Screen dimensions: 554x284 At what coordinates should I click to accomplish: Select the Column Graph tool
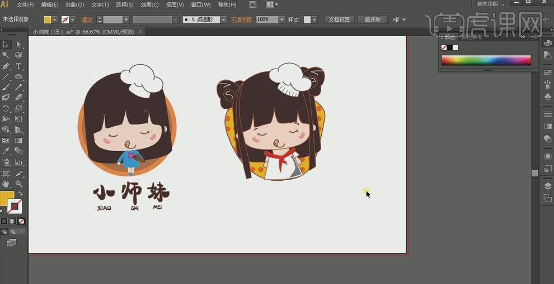click(18, 162)
